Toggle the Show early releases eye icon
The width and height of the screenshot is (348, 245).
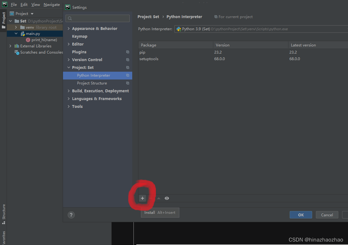click(x=167, y=198)
